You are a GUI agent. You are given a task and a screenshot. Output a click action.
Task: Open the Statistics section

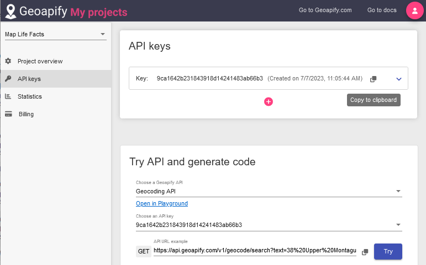point(56,96)
